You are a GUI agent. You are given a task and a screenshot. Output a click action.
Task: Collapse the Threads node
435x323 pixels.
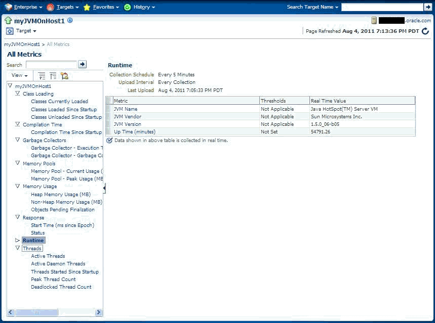(x=18, y=248)
